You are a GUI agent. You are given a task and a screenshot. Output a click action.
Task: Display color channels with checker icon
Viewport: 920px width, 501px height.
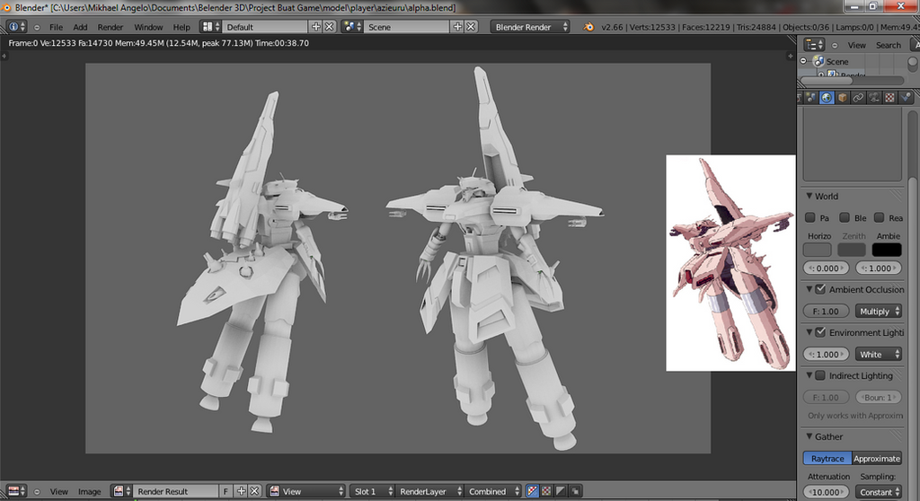click(546, 491)
